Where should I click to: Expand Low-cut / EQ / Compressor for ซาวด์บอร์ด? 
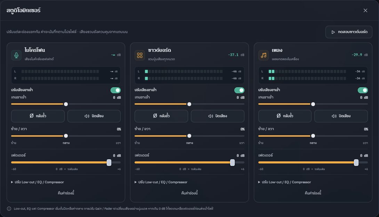pyautogui.click(x=161, y=182)
